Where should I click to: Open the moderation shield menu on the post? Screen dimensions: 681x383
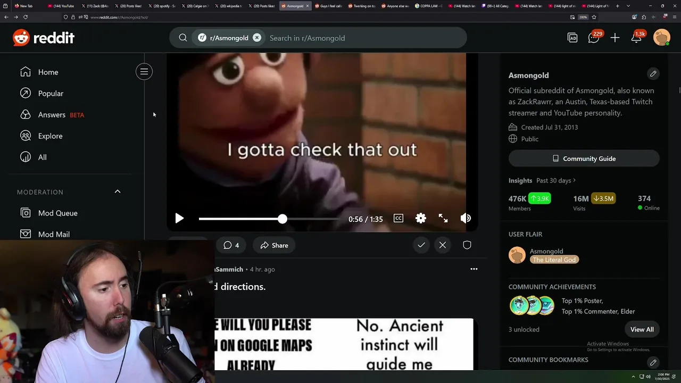(467, 245)
